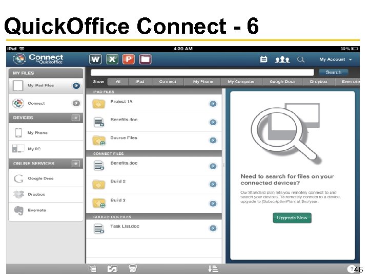Open details arrow for iPad Benefits.doc
The height and width of the screenshot is (276, 369).
click(213, 122)
